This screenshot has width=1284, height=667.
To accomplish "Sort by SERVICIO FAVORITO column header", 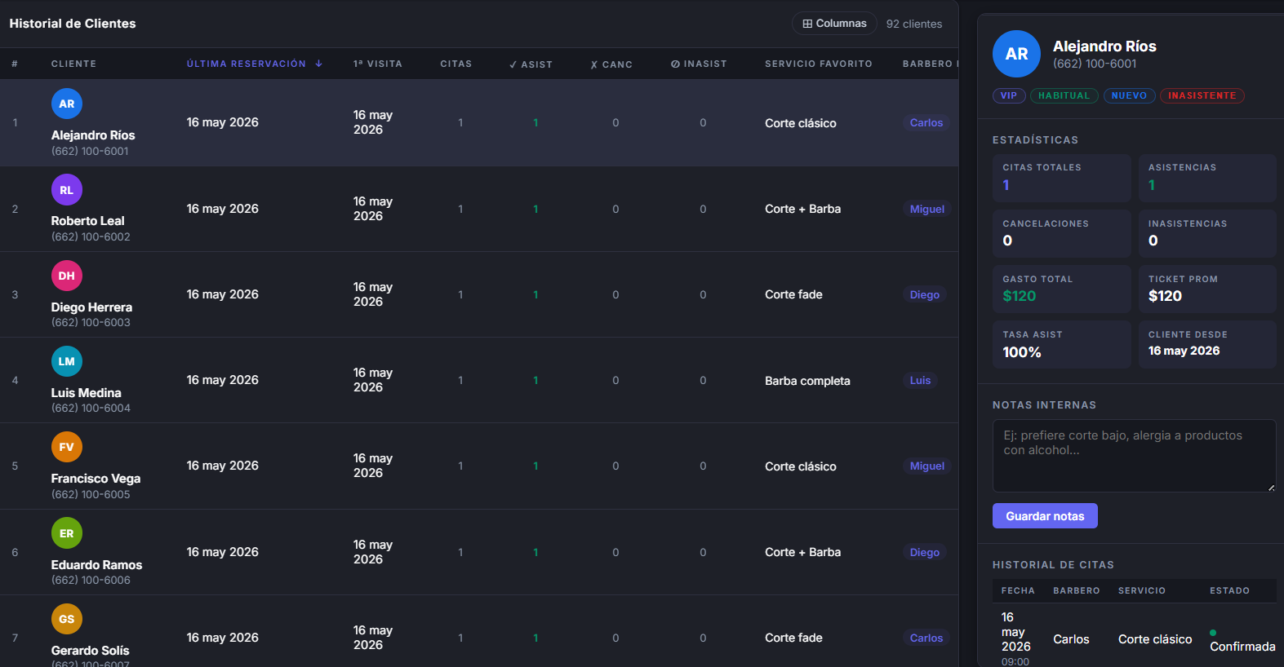I will click(x=819, y=64).
